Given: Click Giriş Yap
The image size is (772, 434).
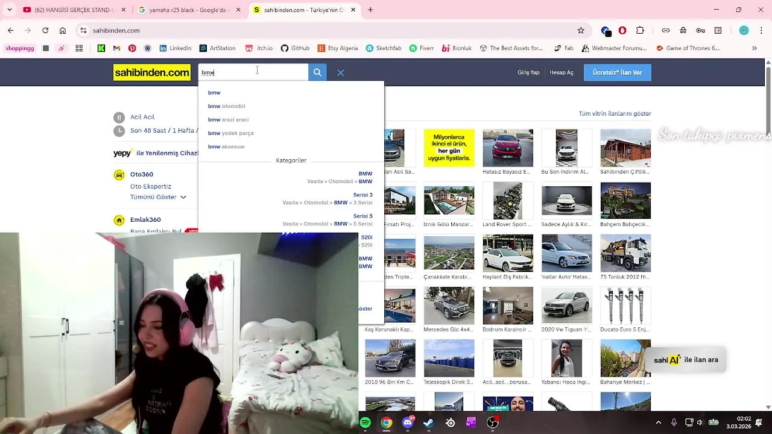Looking at the screenshot, I should [x=528, y=72].
